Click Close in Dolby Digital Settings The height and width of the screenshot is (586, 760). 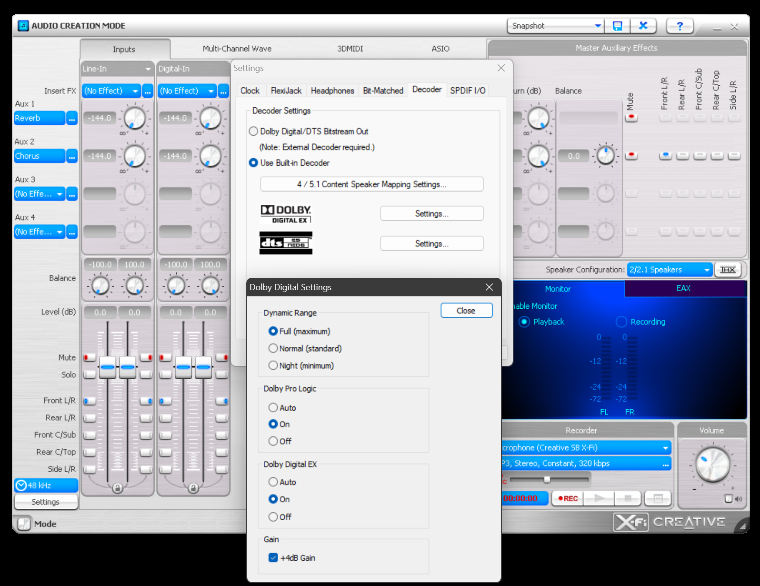pyautogui.click(x=466, y=311)
